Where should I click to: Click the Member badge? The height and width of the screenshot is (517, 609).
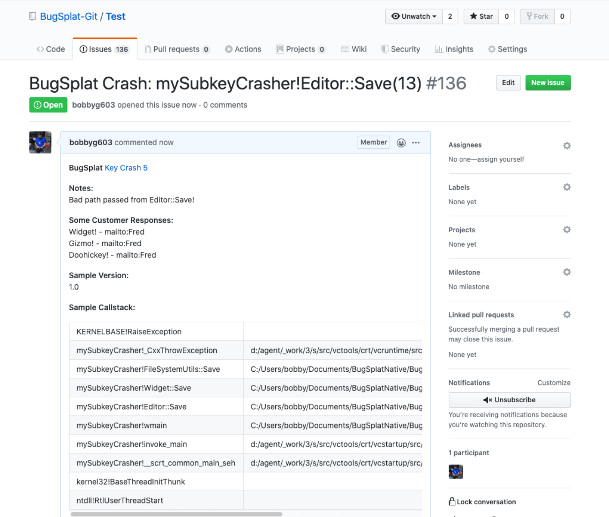374,142
